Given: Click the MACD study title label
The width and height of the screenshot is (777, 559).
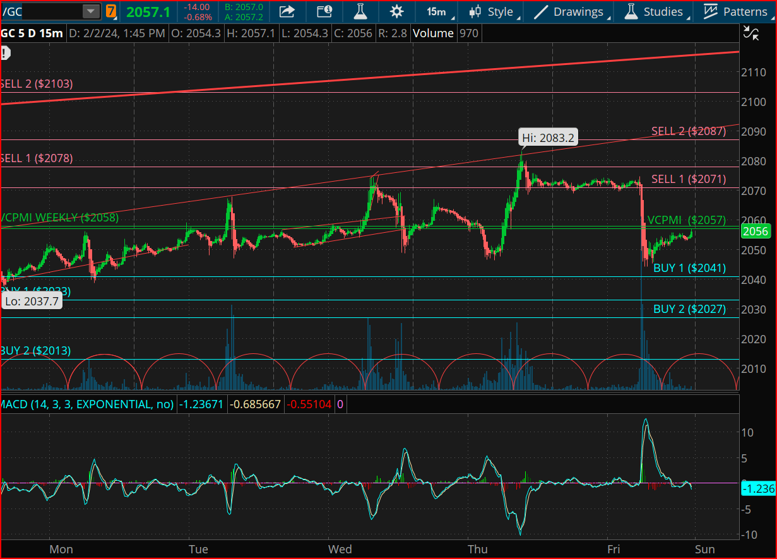Looking at the screenshot, I should point(87,404).
